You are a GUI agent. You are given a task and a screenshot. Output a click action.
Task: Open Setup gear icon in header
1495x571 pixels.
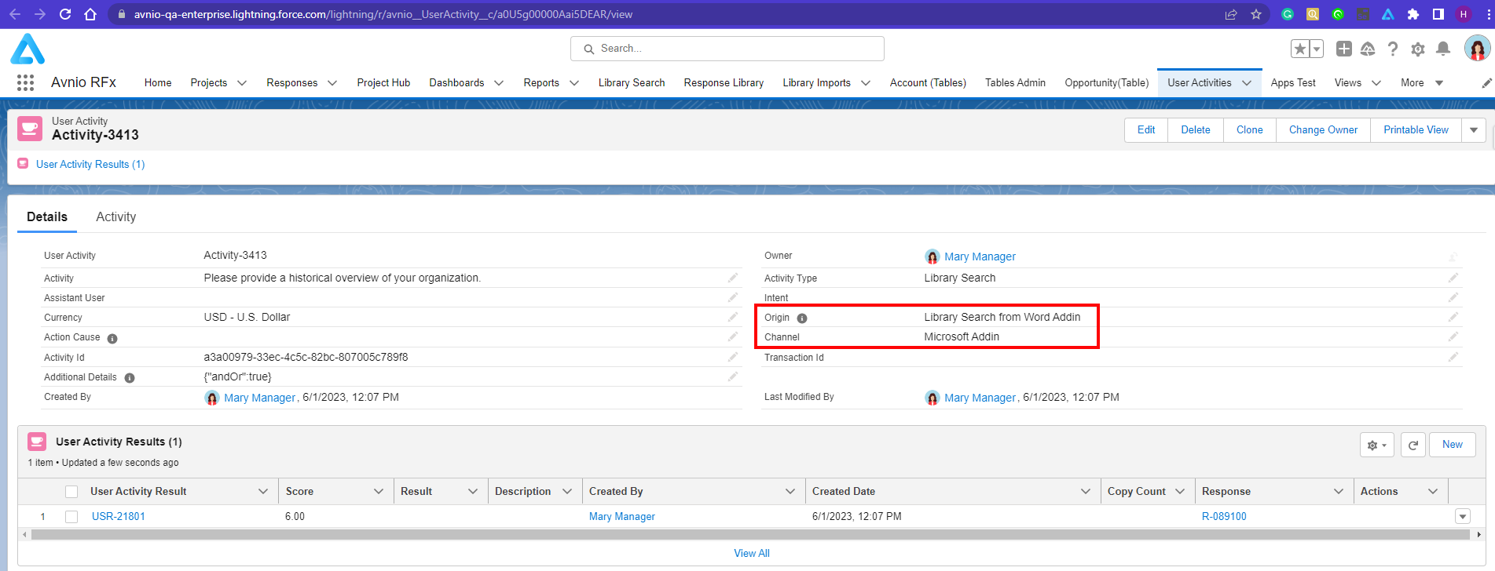point(1418,49)
